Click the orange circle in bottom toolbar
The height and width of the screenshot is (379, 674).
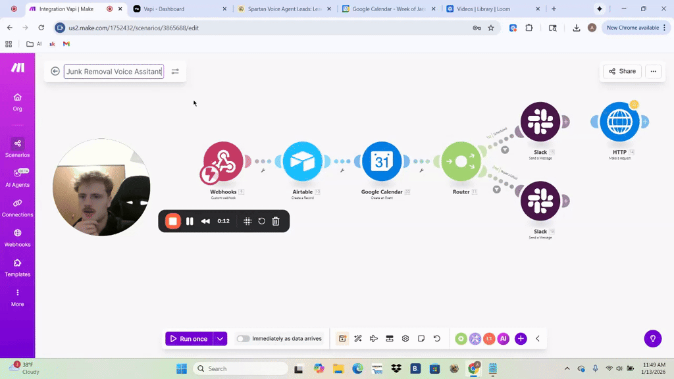pos(489,339)
